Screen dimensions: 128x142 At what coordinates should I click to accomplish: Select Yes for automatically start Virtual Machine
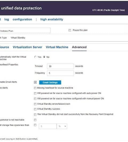pyautogui.click(x=35, y=57)
